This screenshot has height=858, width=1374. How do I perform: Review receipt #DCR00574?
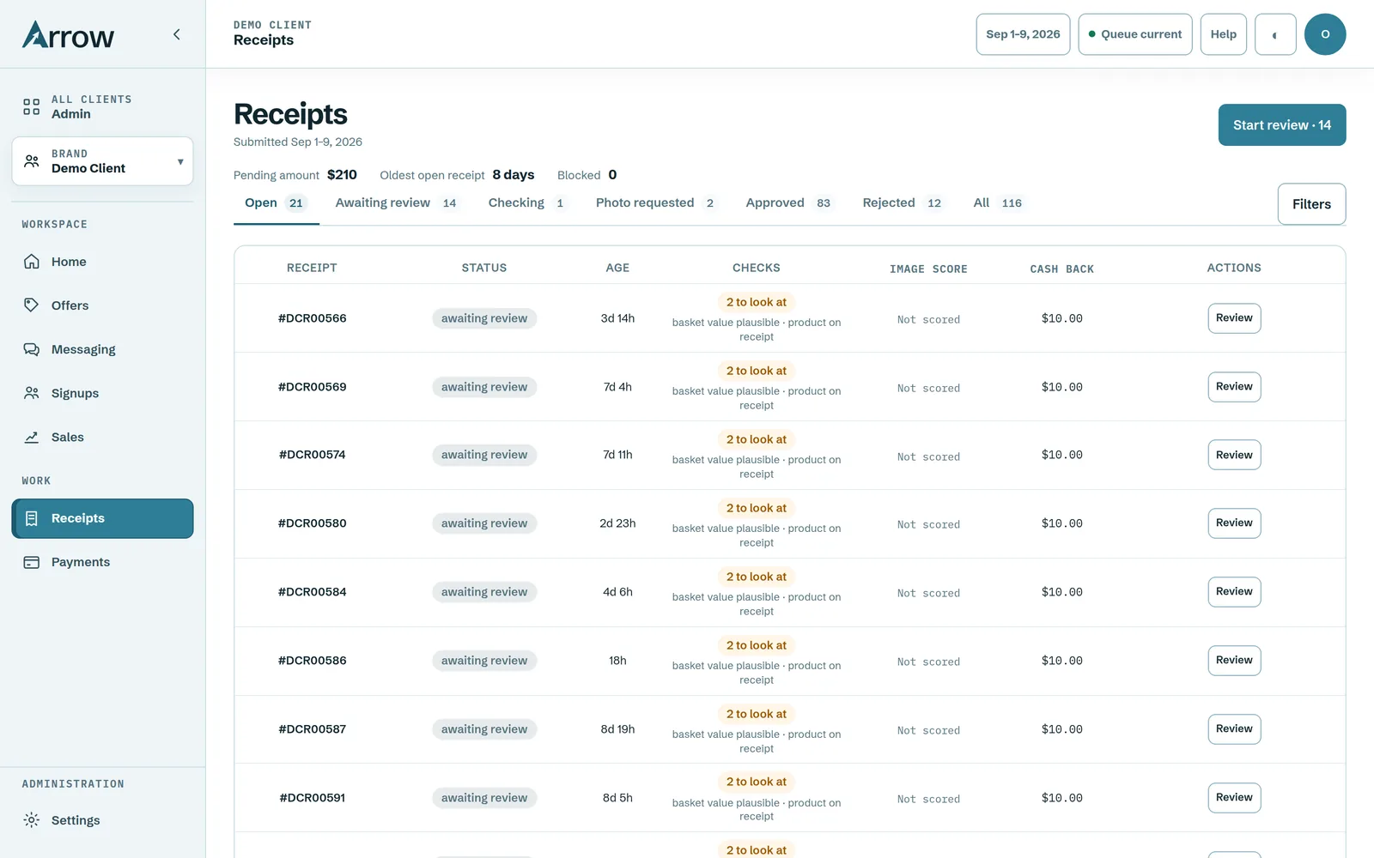1234,455
